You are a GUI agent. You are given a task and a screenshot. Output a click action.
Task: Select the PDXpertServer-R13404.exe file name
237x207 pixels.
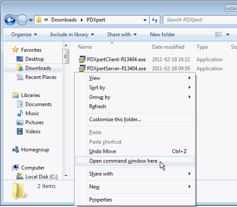pyautogui.click(x=116, y=69)
